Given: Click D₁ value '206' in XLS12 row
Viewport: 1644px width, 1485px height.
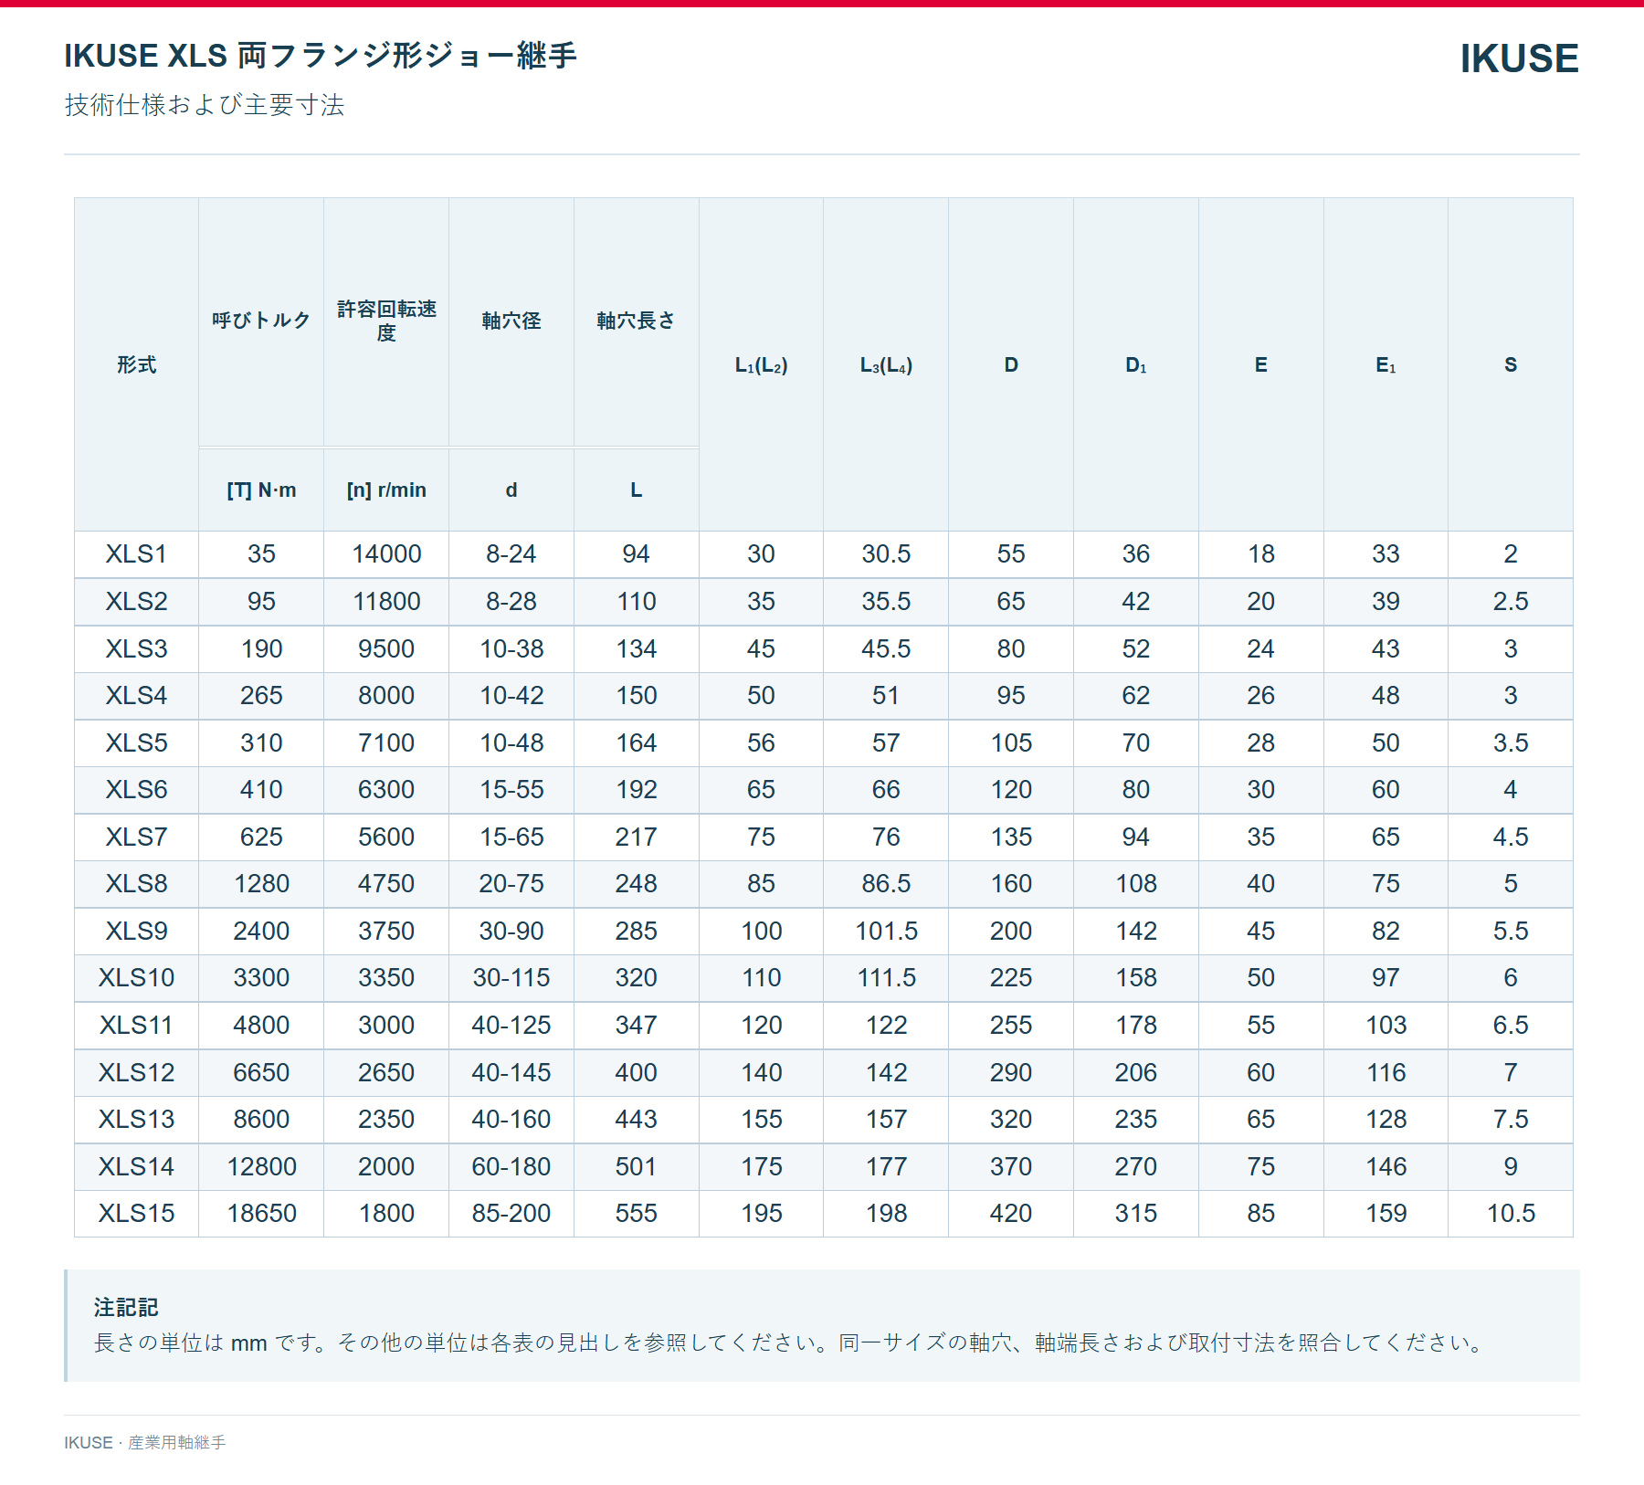Looking at the screenshot, I should coord(1135,1072).
